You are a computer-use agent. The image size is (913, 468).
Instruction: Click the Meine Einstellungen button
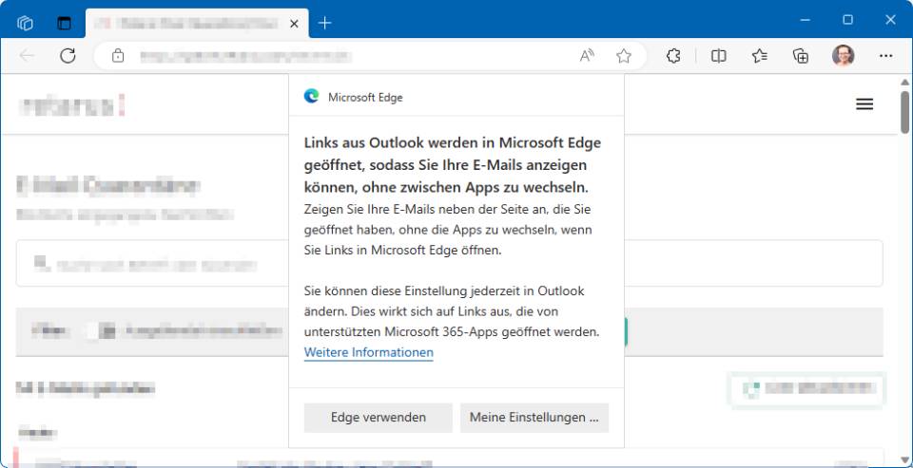click(534, 418)
